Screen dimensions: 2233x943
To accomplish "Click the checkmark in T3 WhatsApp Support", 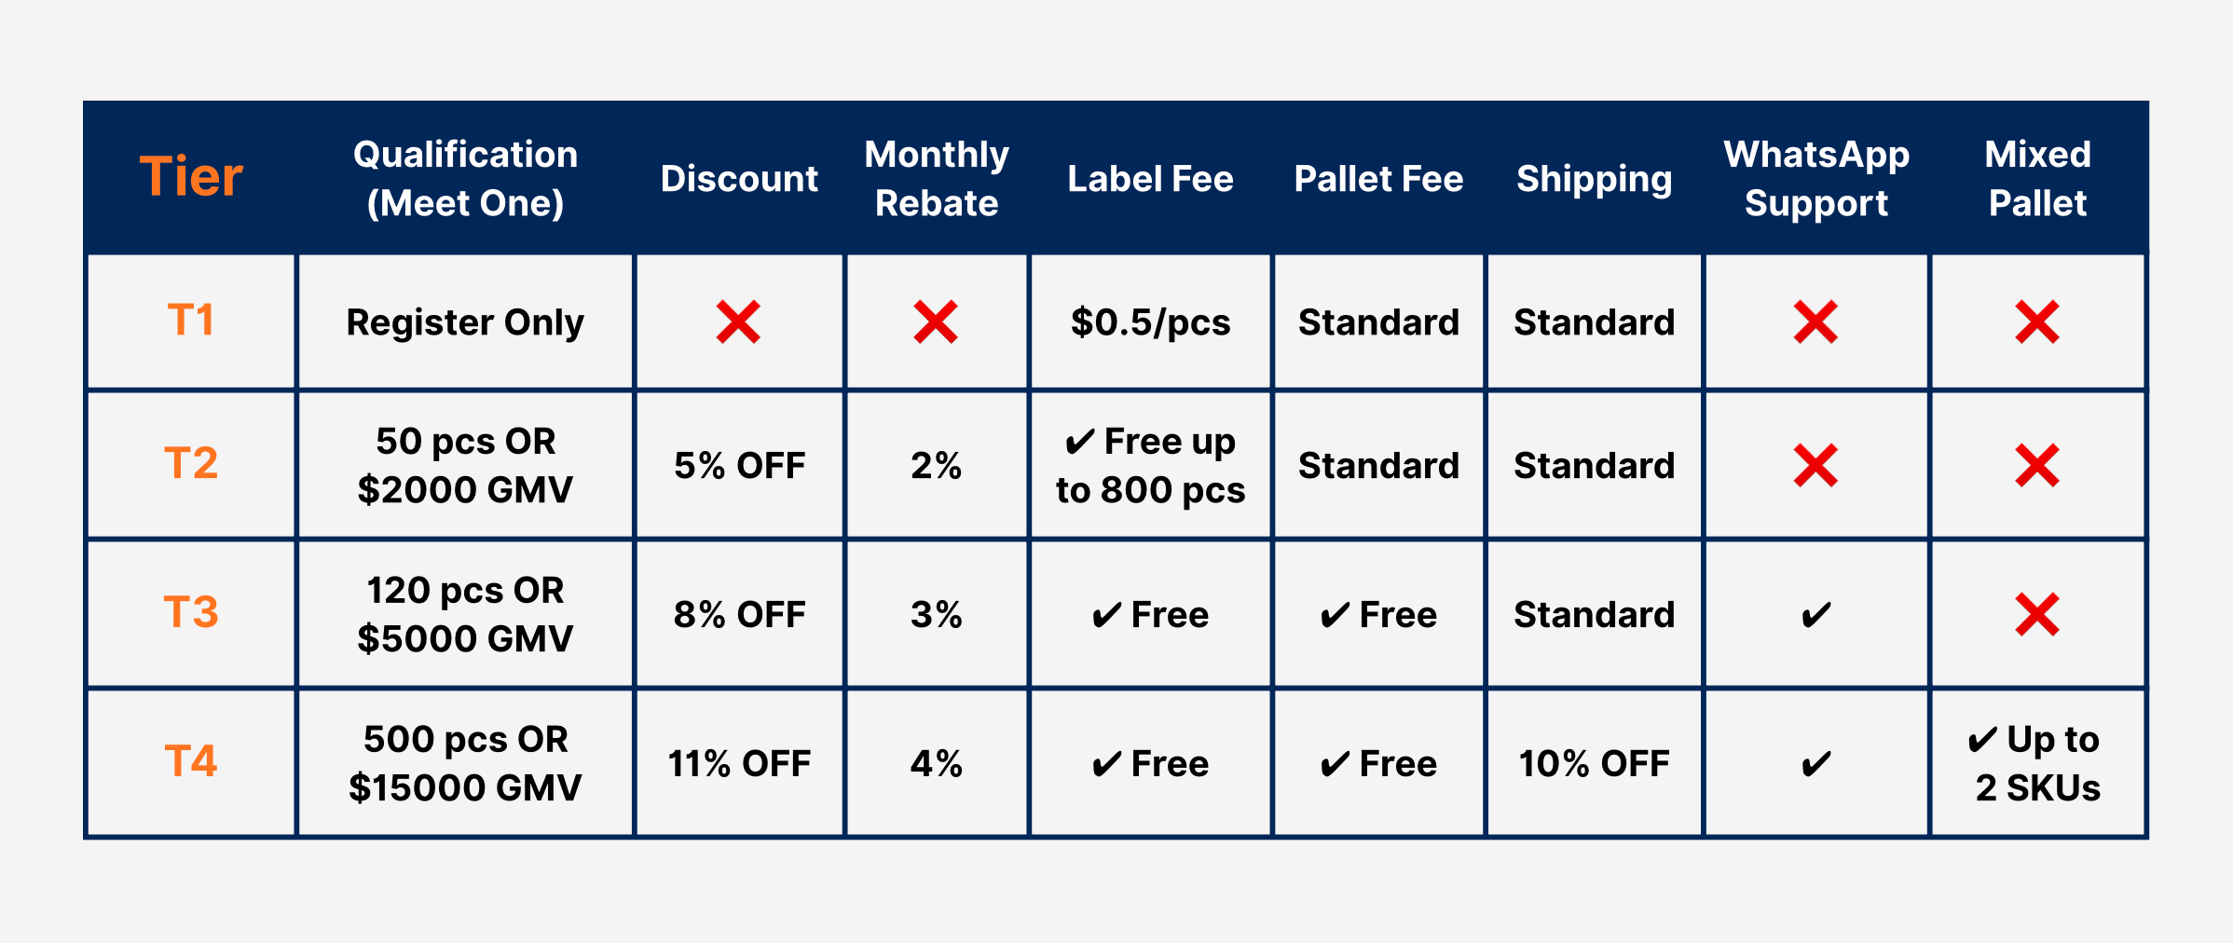I will click(1815, 615).
